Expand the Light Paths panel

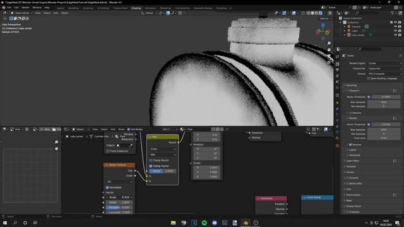[x=352, y=161]
